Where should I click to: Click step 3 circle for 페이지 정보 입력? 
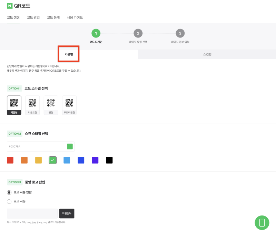tap(180, 33)
